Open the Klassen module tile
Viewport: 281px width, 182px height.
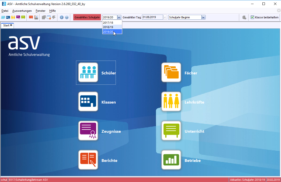tap(88, 102)
